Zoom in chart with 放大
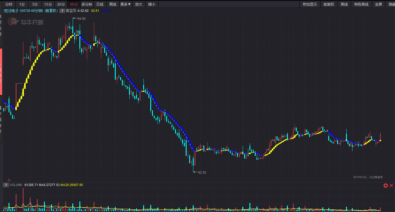 [x=138, y=4]
